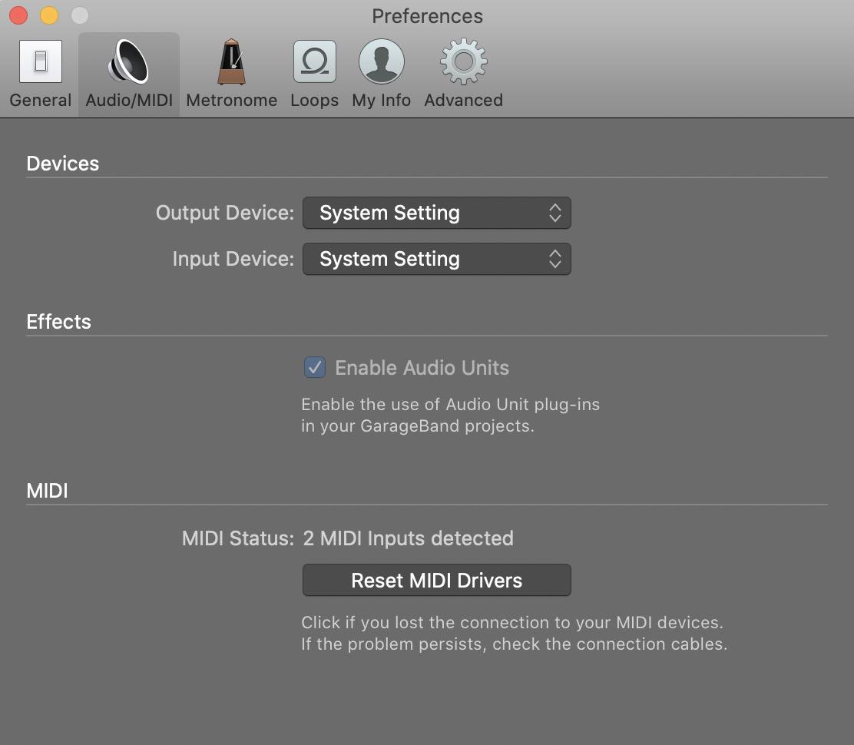Click the "2 MIDI Inputs detected" status text
The height and width of the screenshot is (745, 854).
pos(408,538)
